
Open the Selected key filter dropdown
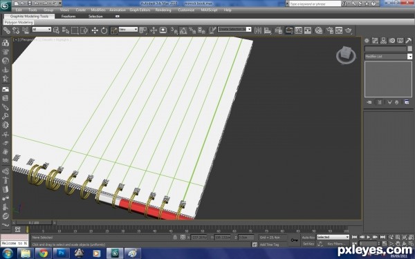tap(333, 237)
